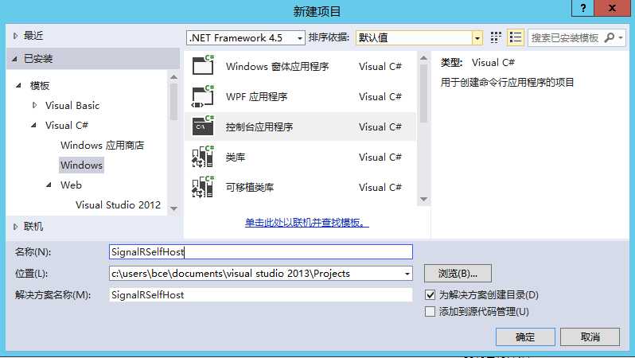Open the 位置 path dropdown arrow
The height and width of the screenshot is (358, 635).
[x=407, y=274]
